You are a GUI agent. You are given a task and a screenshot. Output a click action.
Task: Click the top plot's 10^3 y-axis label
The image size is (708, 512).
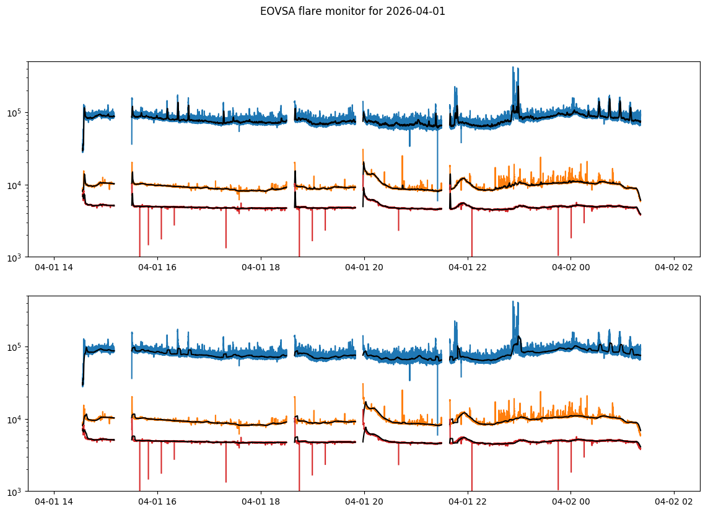15,257
